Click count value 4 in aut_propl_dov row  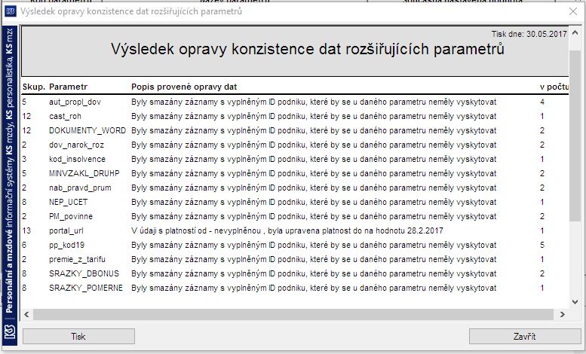(x=542, y=102)
